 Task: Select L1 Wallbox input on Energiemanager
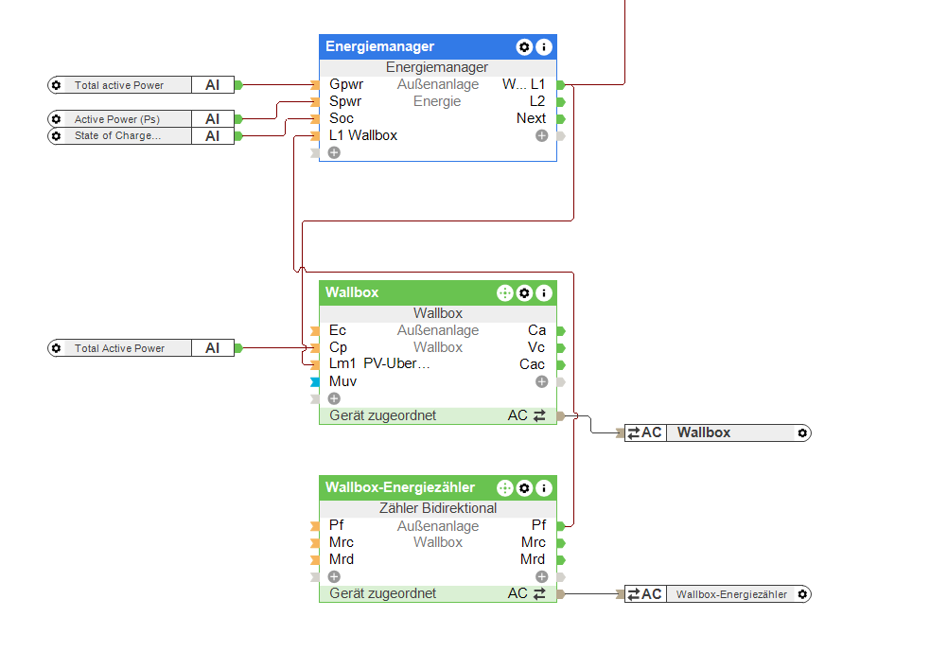click(363, 135)
